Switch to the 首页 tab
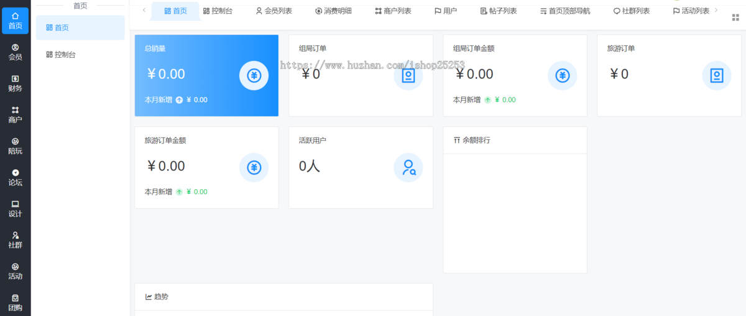Image resolution: width=746 pixels, height=316 pixels. point(175,11)
